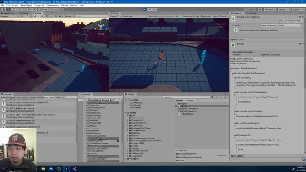Open Search by Type icon in Project

[x=212, y=97]
